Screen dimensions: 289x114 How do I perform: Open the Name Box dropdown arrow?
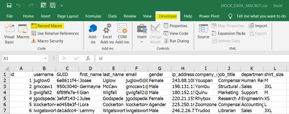click(x=45, y=58)
